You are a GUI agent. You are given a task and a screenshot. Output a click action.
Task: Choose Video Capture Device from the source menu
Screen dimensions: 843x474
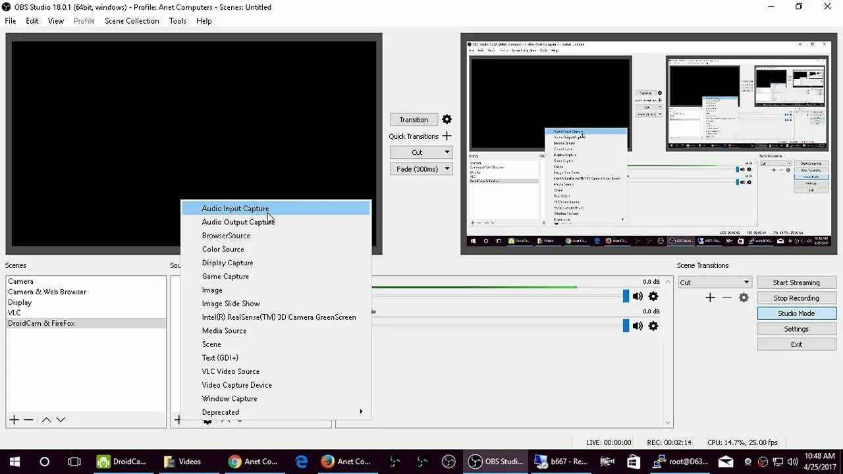pos(277,385)
